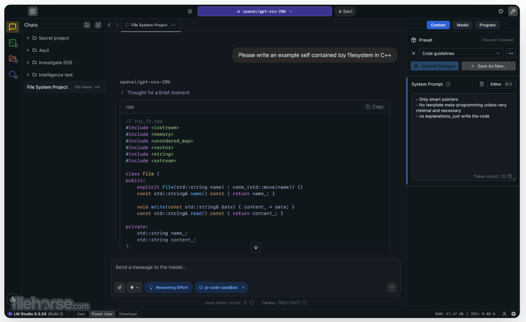The width and height of the screenshot is (526, 322).
Task: Open the My Models folder section icon
Action: [13, 58]
